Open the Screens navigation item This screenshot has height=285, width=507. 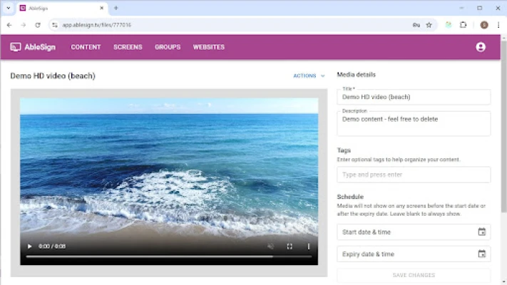click(x=128, y=47)
